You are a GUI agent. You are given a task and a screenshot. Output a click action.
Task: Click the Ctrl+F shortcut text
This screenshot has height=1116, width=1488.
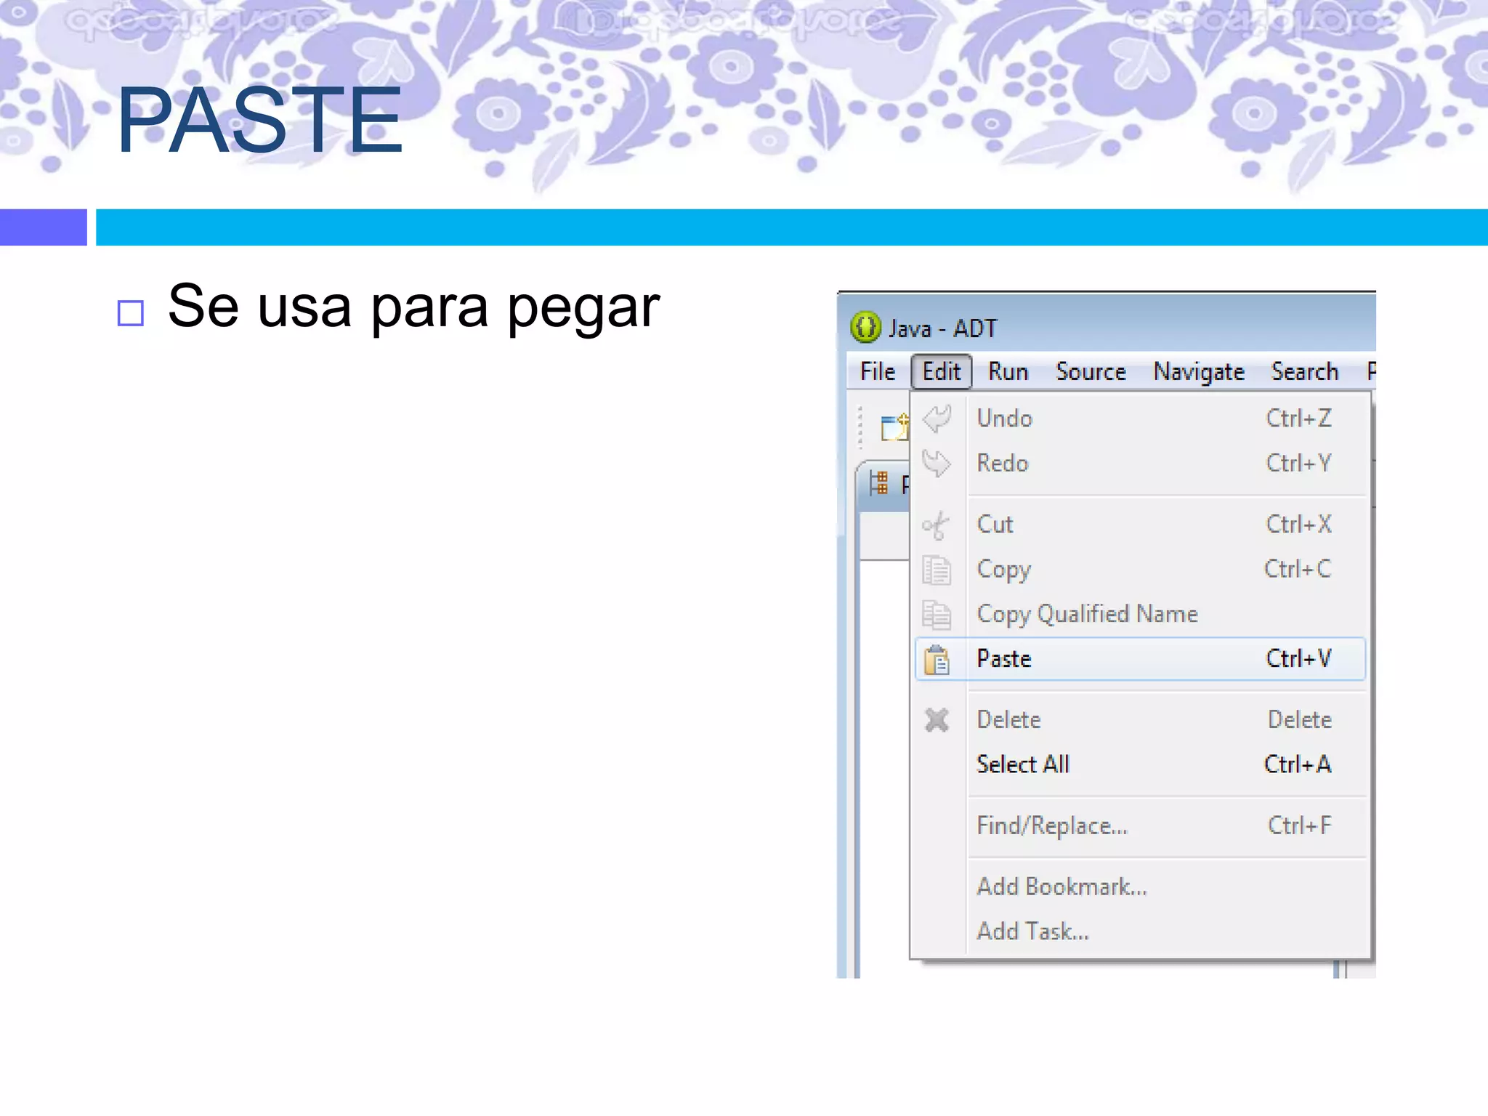pyautogui.click(x=1300, y=826)
